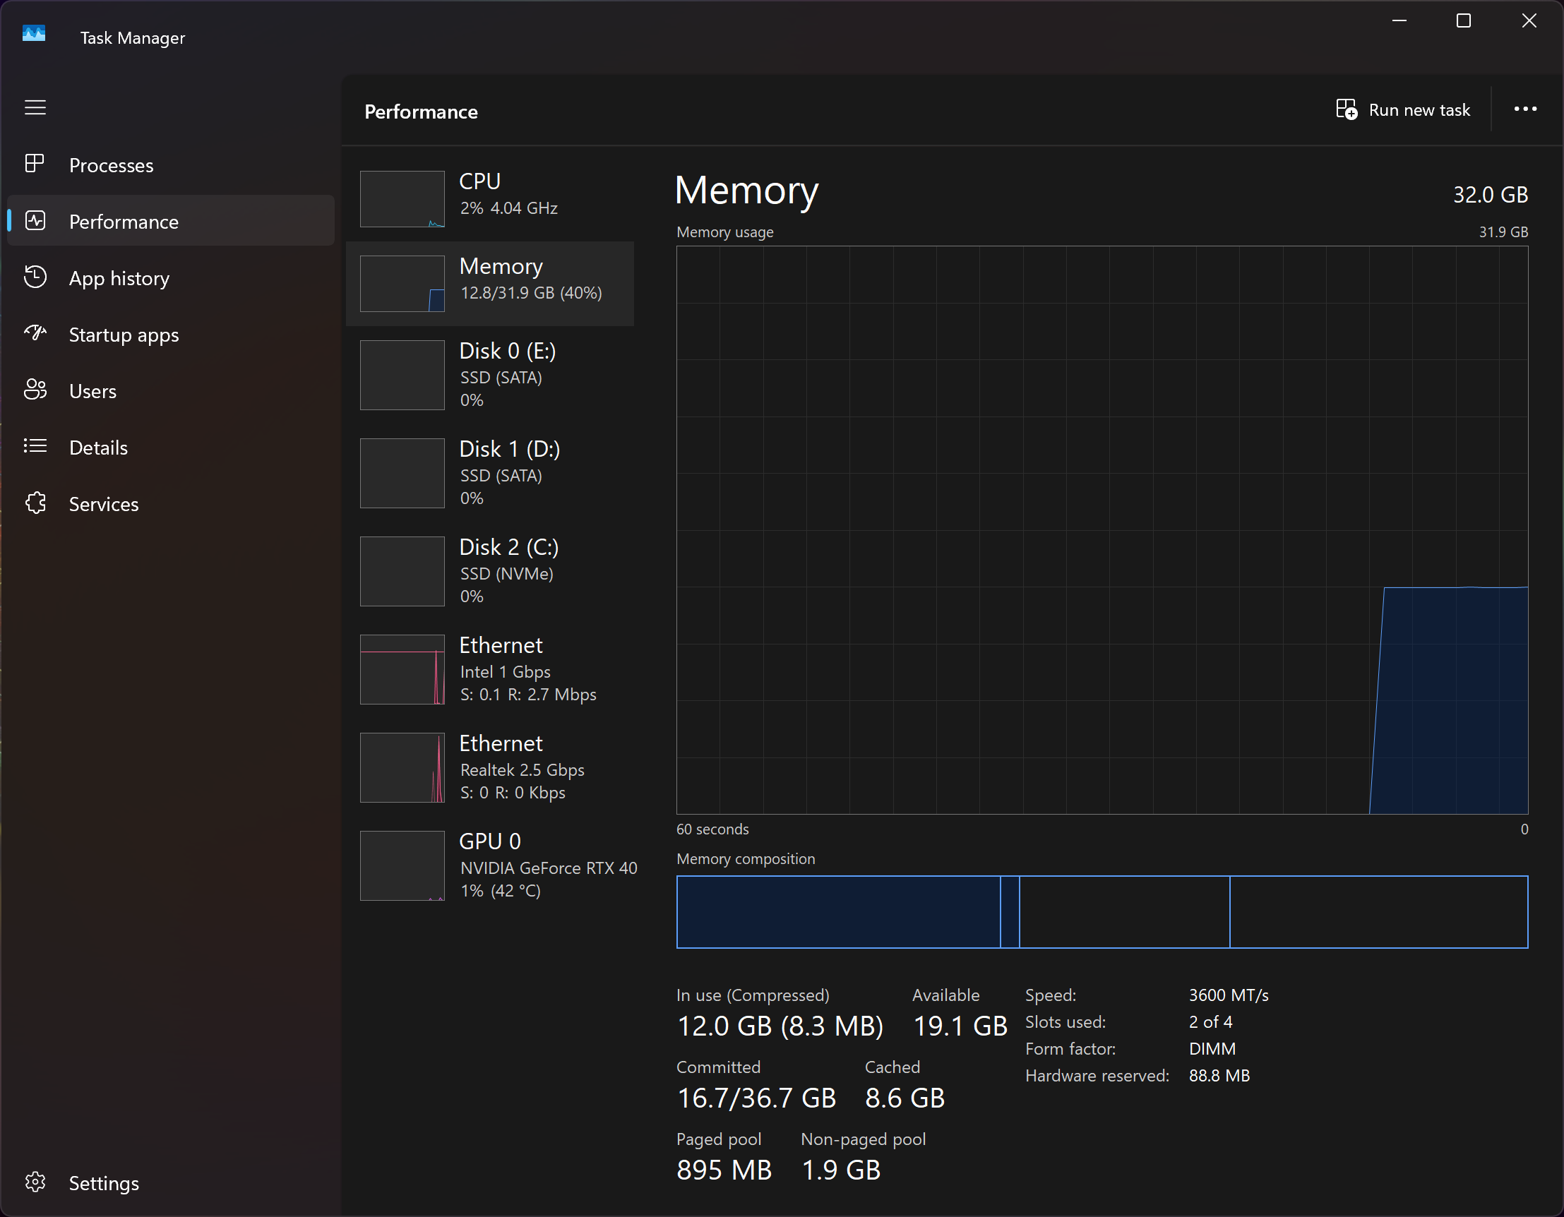
Task: Open Settings gear icon
Action: (35, 1182)
